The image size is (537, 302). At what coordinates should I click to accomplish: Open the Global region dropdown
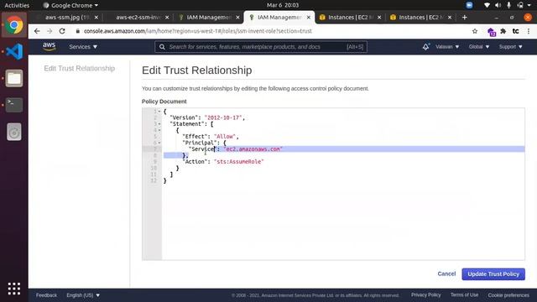(479, 47)
